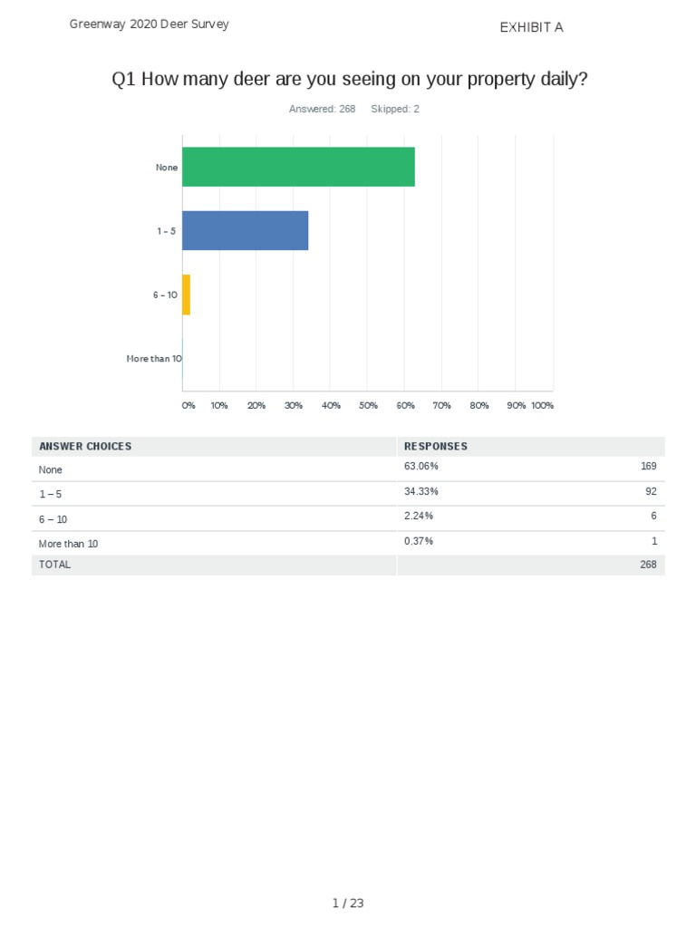The image size is (696, 928).
Task: Click the Greenway 2020 Deer Survey header
Action: (150, 24)
